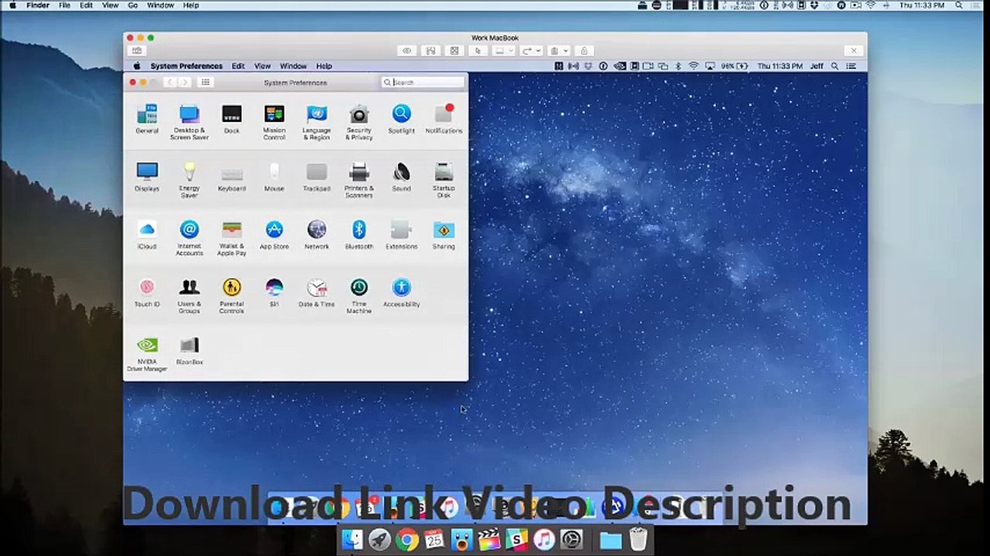Viewport: 990px width, 556px height.
Task: Open Edit menu in remote System Preferences
Action: [x=238, y=66]
